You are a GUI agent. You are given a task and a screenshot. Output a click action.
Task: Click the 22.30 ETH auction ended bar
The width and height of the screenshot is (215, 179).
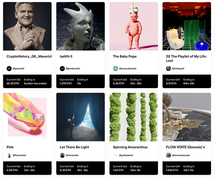click(x=27, y=81)
